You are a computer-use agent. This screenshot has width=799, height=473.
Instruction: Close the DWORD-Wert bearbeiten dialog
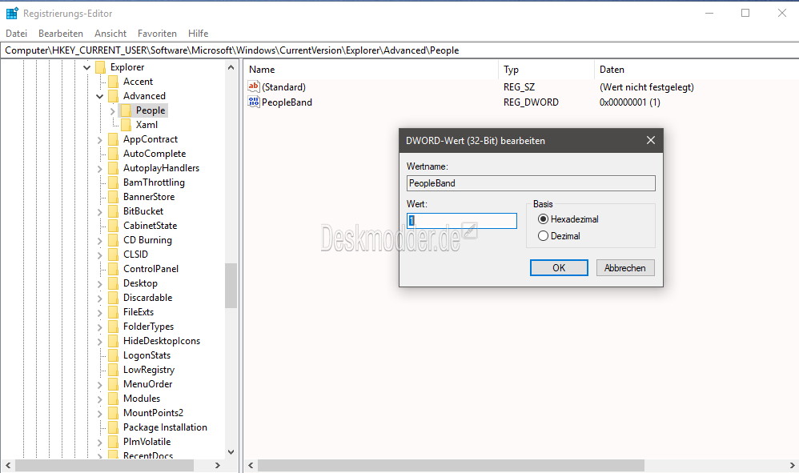651,140
